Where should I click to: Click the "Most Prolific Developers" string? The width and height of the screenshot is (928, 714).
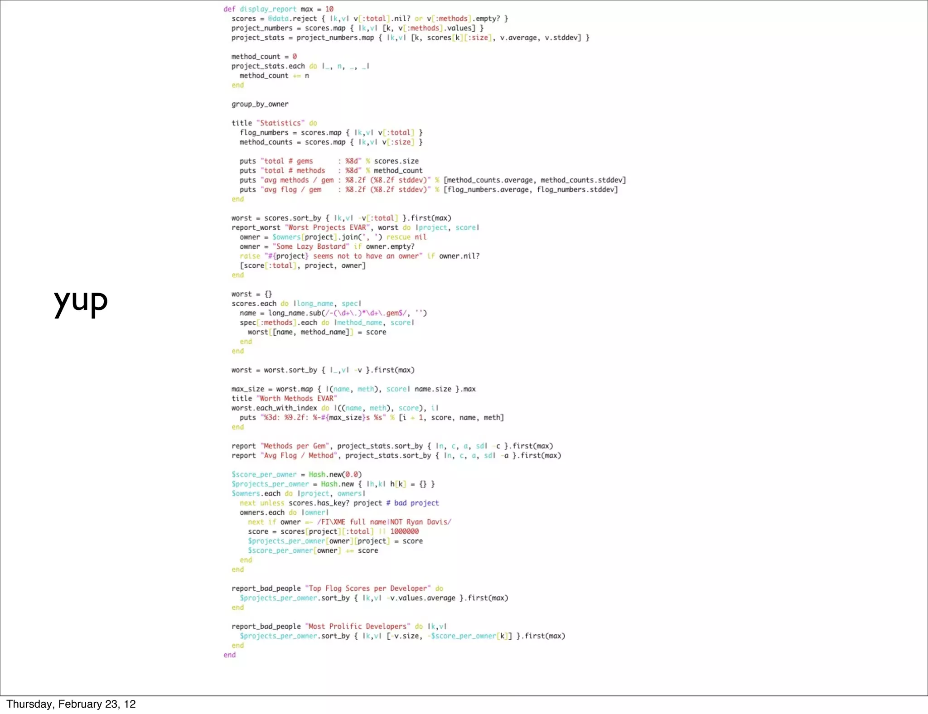(358, 627)
